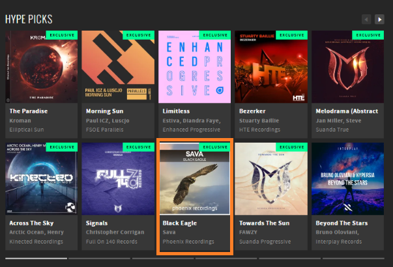Open Beyond The Stars cover artwork
393x267 pixels.
(347, 178)
